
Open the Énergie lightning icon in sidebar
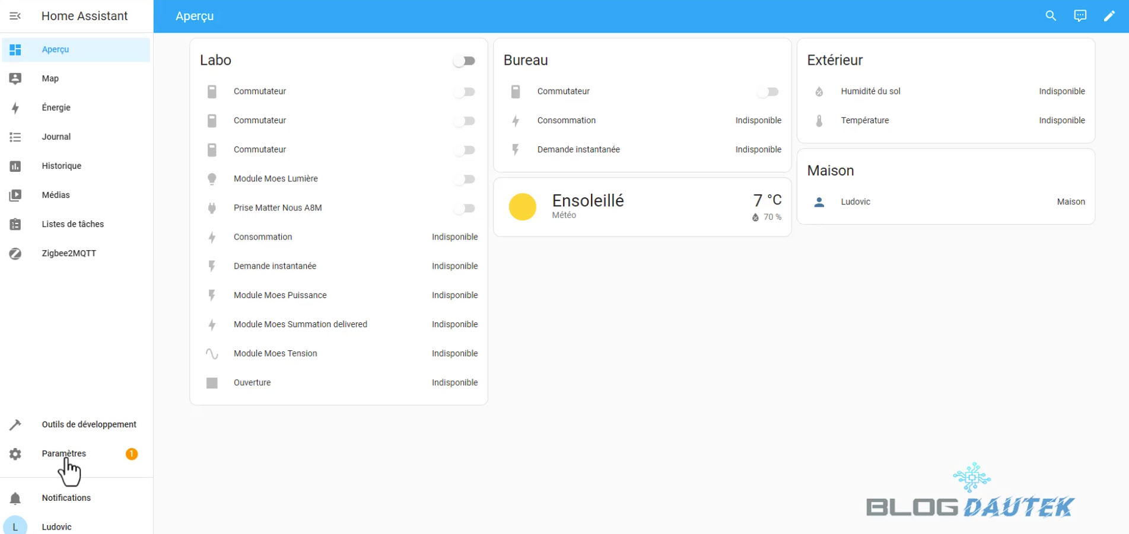(x=15, y=108)
